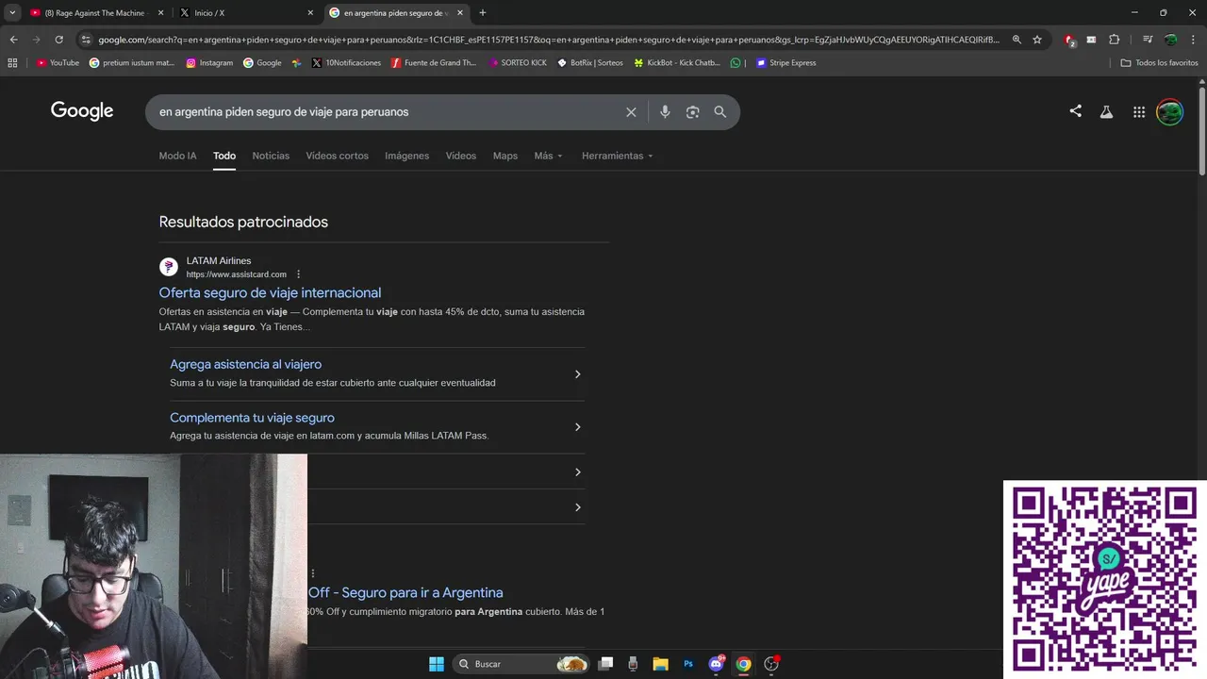Open OBS Studio from taskbar
The width and height of the screenshot is (1207, 679).
pos(771,664)
